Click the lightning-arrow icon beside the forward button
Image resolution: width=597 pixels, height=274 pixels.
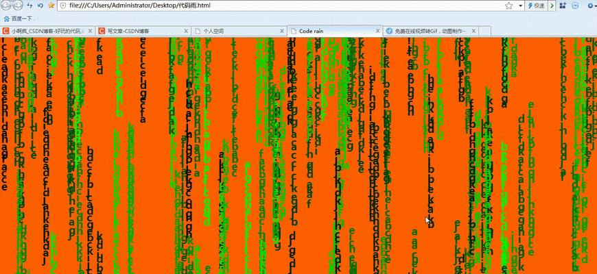[x=30, y=5]
